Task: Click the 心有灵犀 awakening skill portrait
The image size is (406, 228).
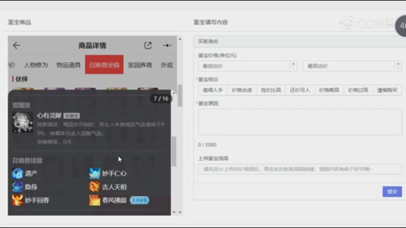Action: pyautogui.click(x=23, y=122)
